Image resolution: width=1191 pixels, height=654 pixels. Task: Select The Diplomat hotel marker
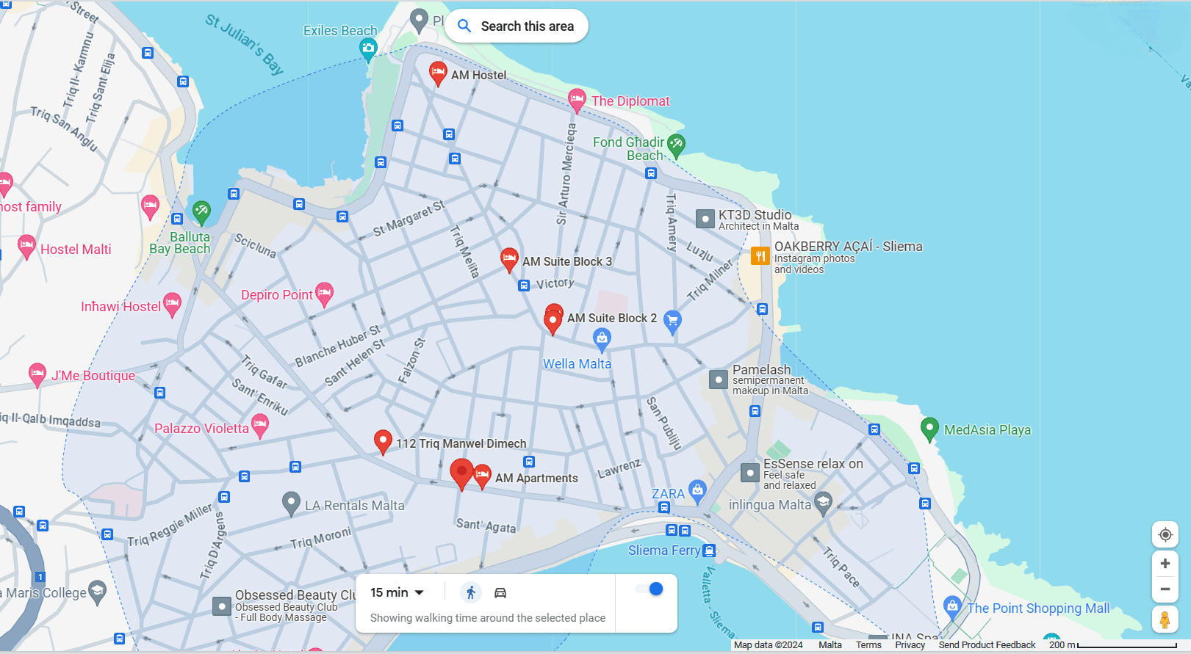click(x=577, y=101)
